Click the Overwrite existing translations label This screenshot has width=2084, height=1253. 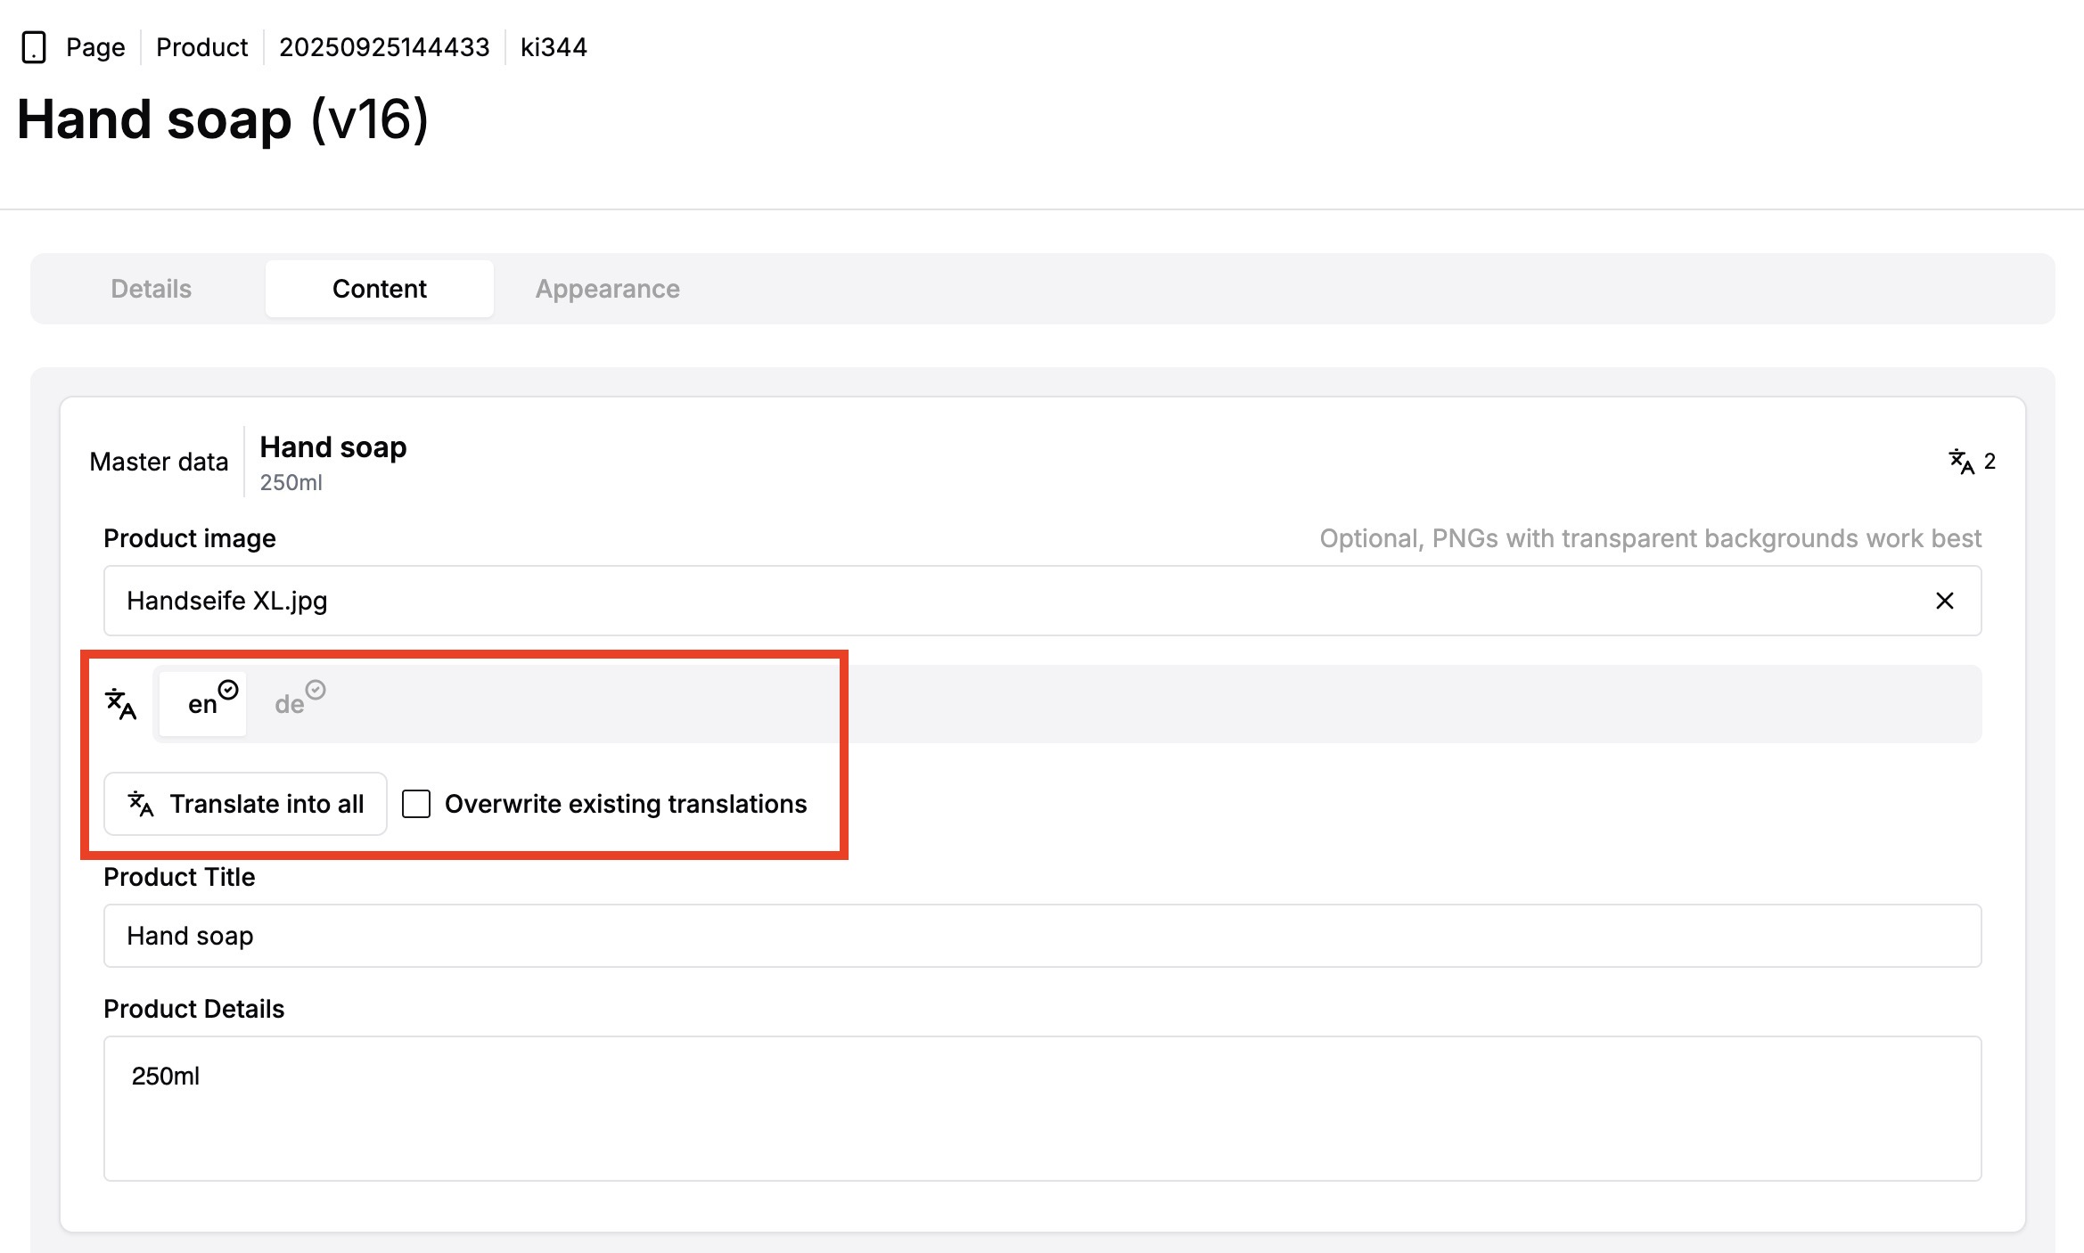(626, 804)
